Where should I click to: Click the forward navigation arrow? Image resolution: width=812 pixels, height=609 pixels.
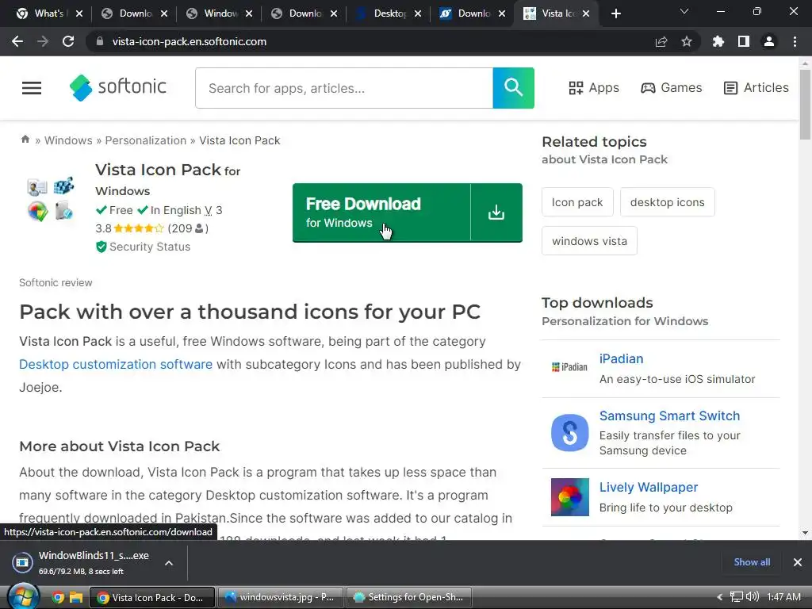click(x=43, y=41)
